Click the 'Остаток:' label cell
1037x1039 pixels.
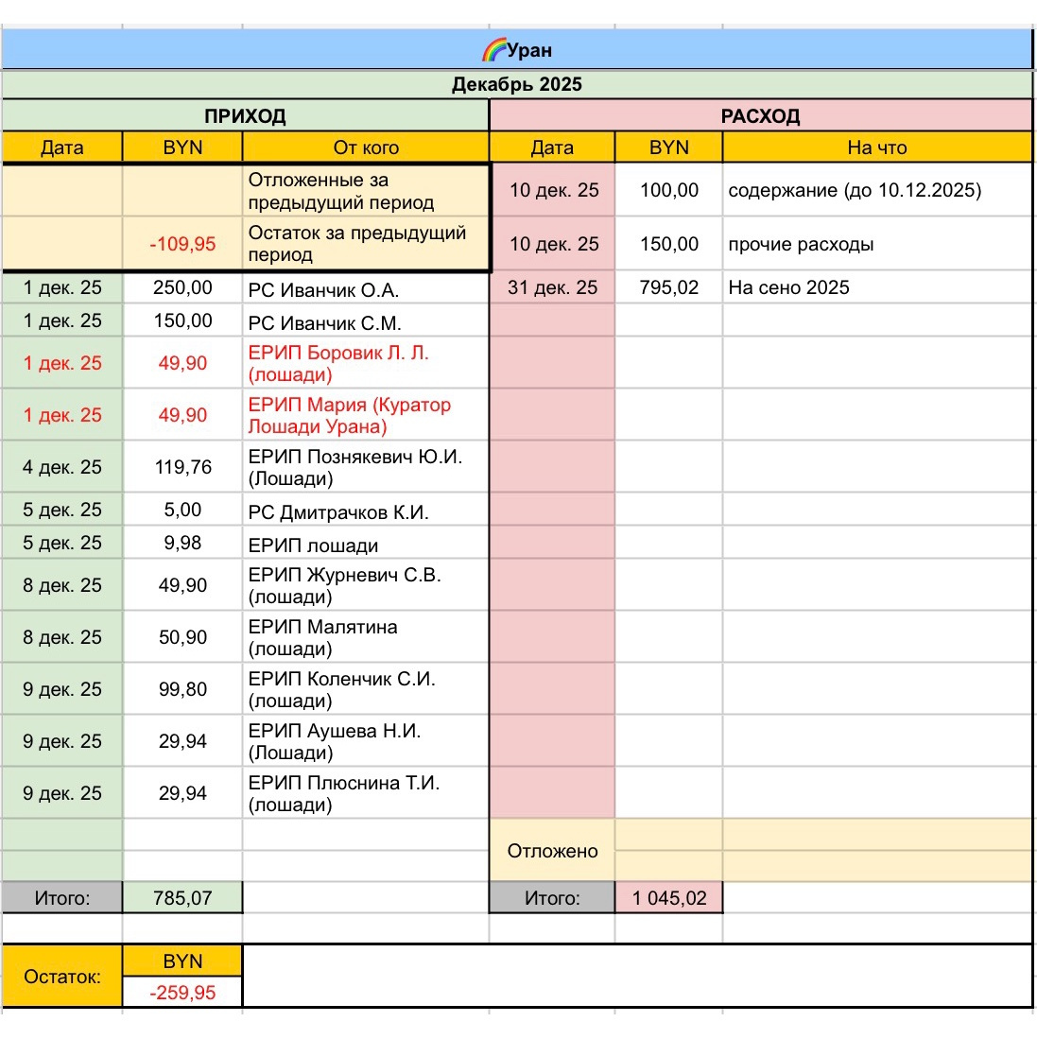62,977
